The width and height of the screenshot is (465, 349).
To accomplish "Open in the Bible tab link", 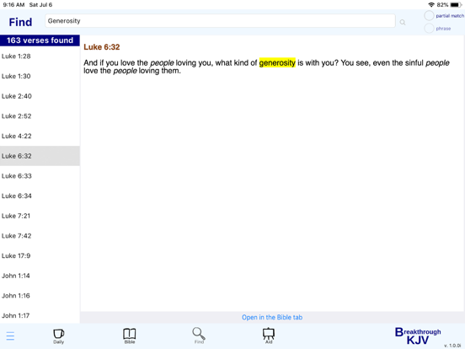I will point(272,317).
